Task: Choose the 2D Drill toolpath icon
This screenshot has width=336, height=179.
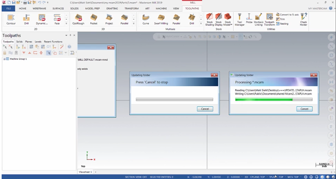Action: pos(27,19)
